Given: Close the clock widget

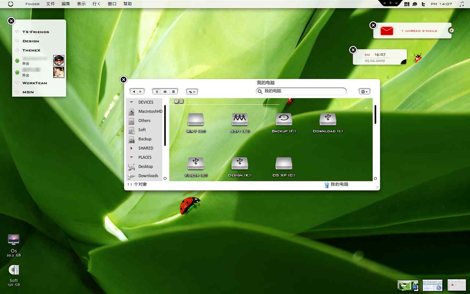Looking at the screenshot, I should [353, 50].
